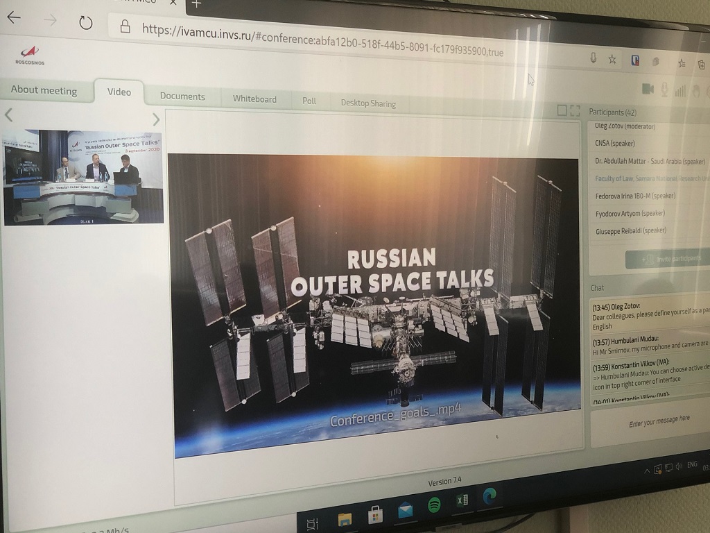Click the Version 7.4 label
This screenshot has height=533, width=710.
[444, 482]
